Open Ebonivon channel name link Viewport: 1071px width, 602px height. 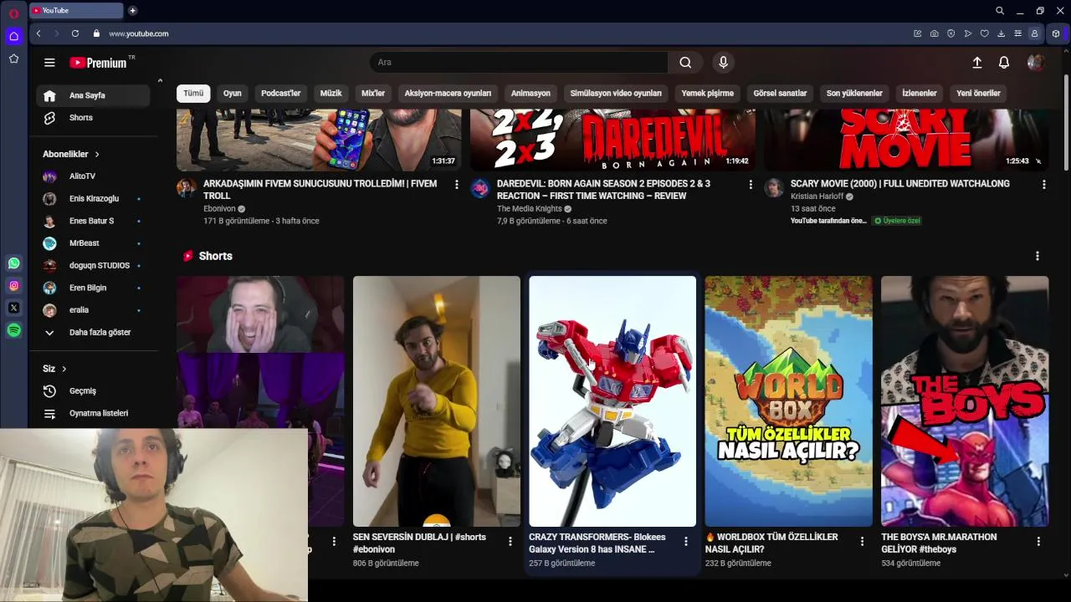[219, 209]
